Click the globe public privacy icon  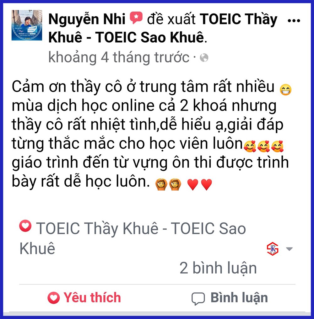pos(204,58)
